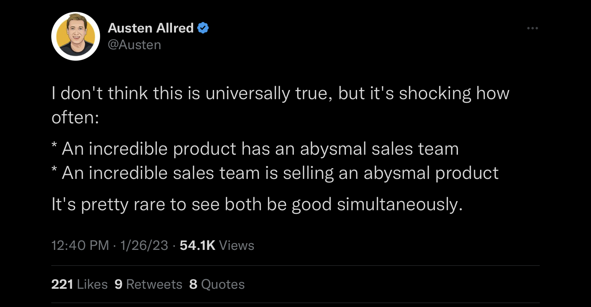
Task: Open the three-dot more options menu
Action: point(532,28)
